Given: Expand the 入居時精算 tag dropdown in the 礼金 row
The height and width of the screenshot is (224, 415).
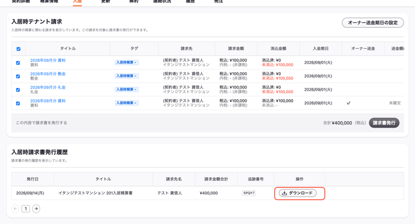Looking at the screenshot, I should coord(126,89).
